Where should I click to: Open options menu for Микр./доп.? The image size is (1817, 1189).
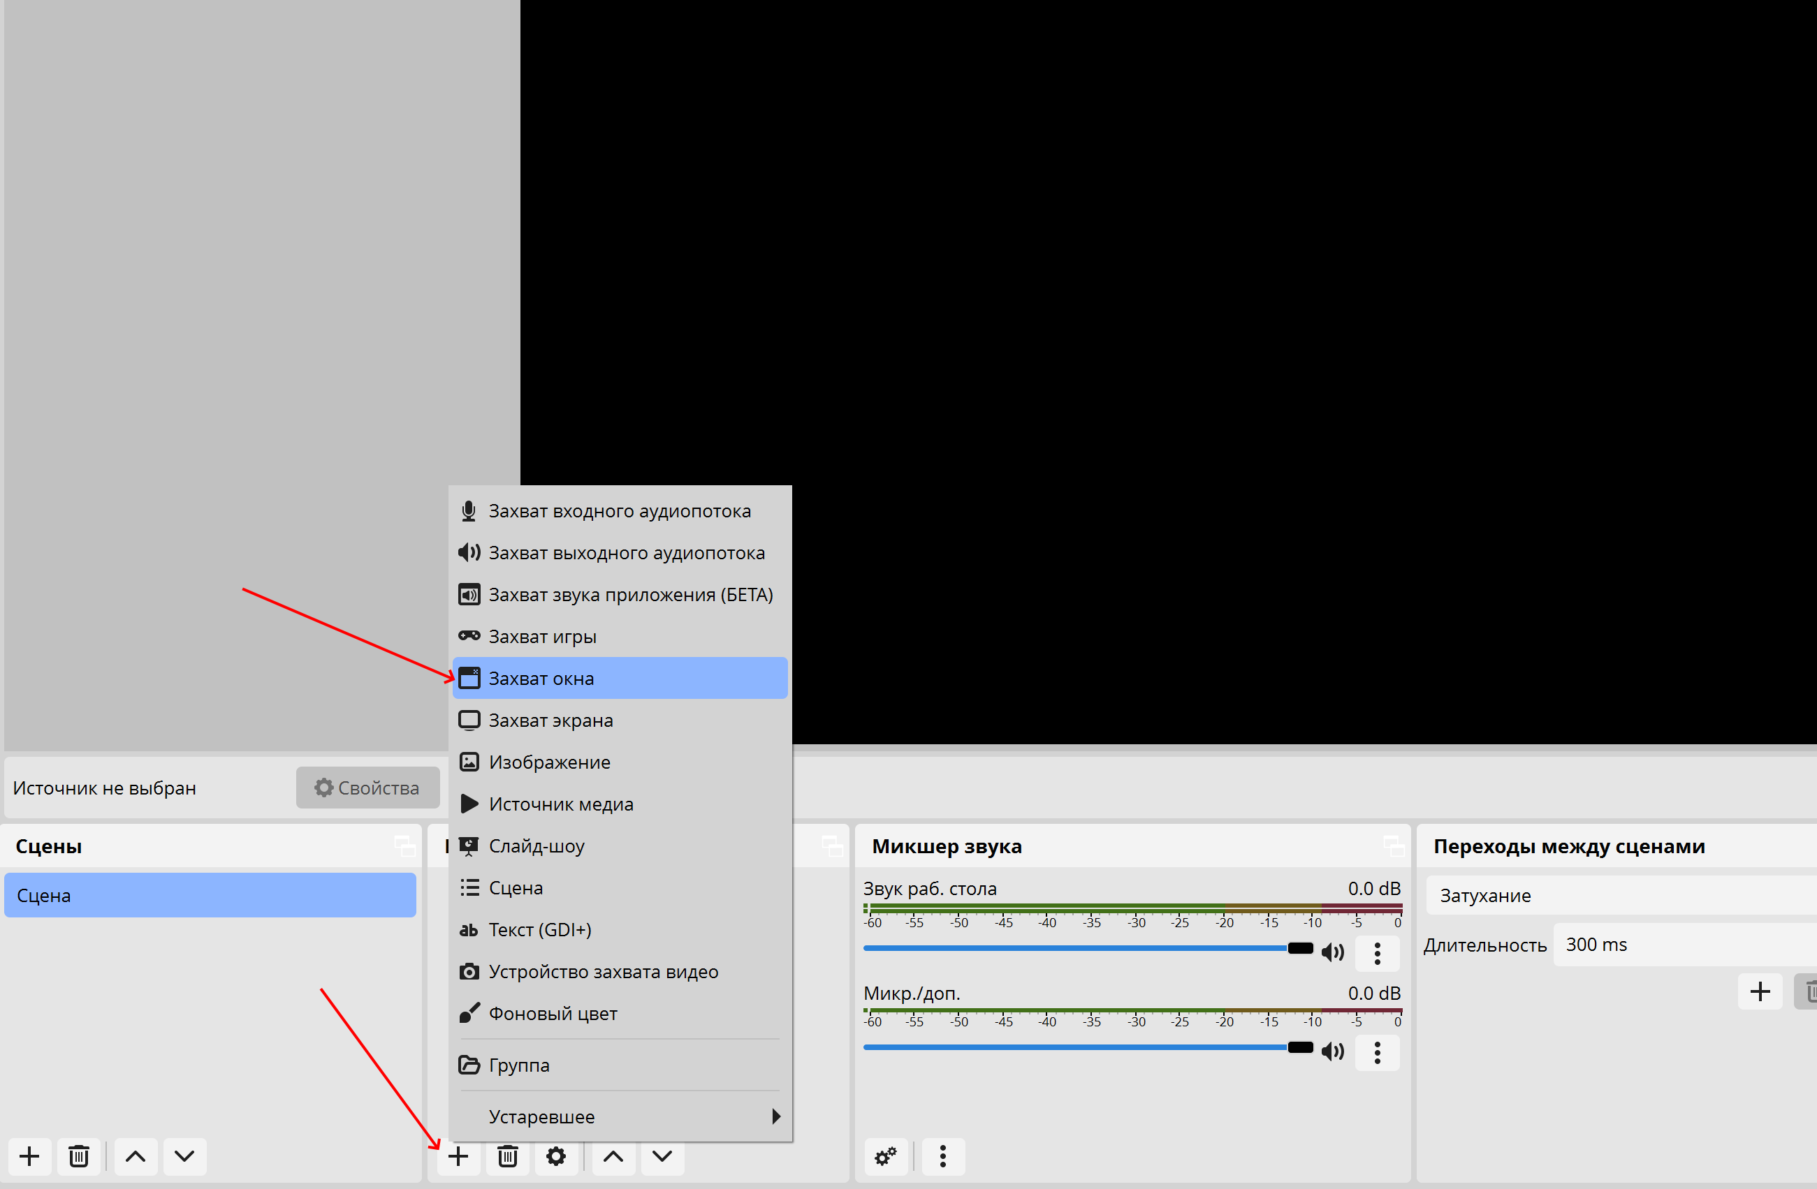pyautogui.click(x=1378, y=1052)
